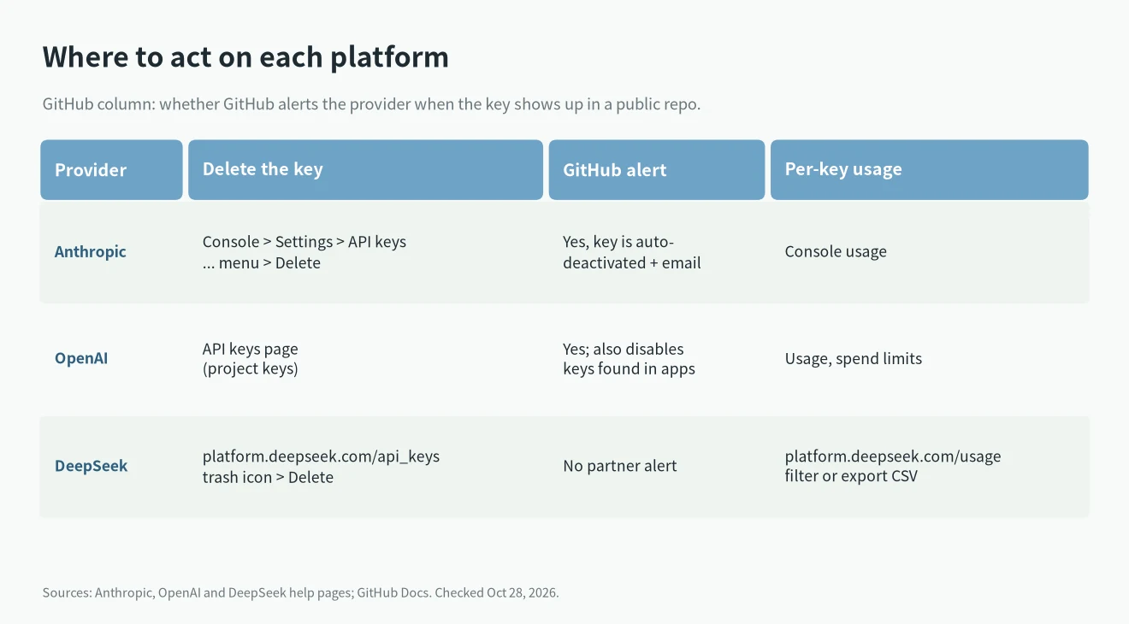Select the DeepSeek provider cell
1129x624 pixels.
click(92, 466)
